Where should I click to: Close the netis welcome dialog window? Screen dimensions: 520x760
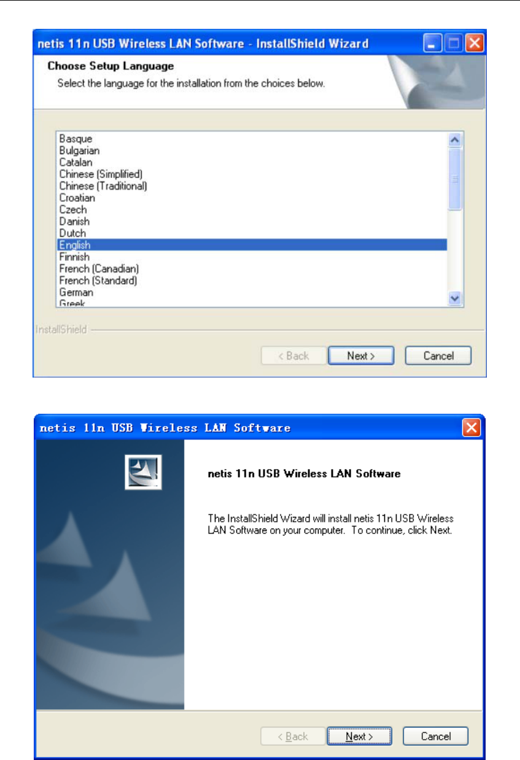[x=471, y=428]
